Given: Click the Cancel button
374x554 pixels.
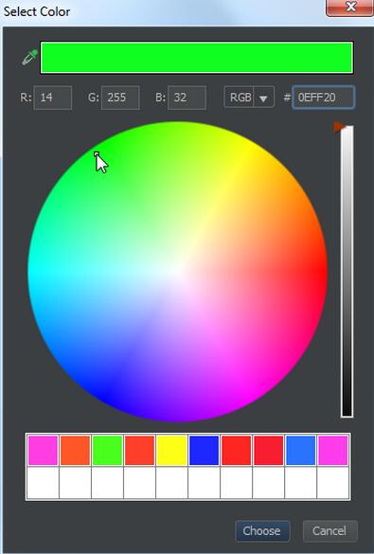Looking at the screenshot, I should 329,530.
